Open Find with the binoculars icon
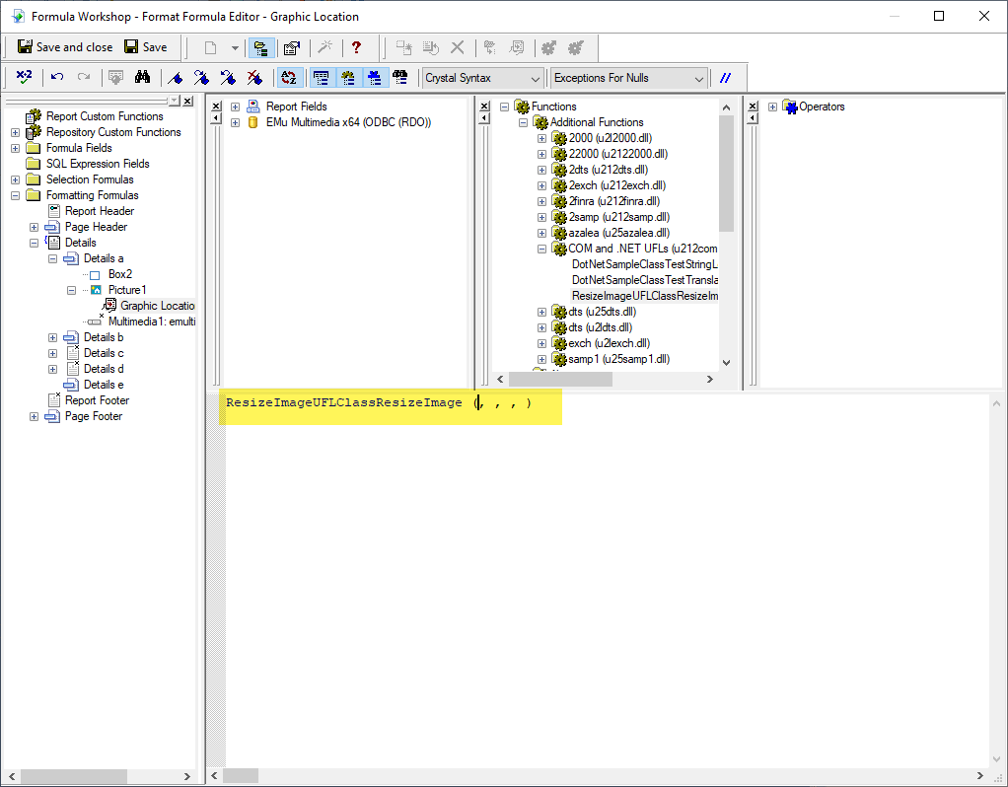Image resolution: width=1008 pixels, height=787 pixels. coord(142,77)
